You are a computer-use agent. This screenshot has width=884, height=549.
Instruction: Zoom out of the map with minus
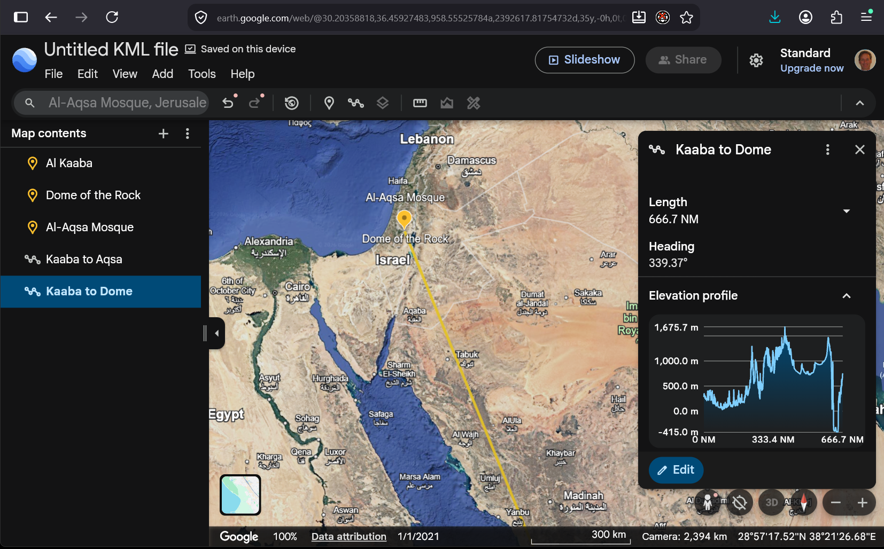tap(836, 503)
